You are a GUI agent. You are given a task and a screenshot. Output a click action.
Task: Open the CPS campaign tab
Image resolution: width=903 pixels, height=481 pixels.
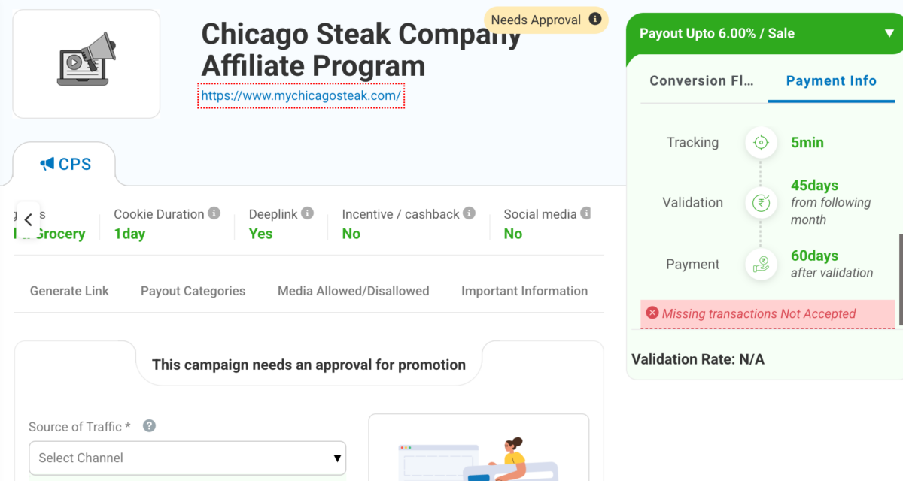(x=65, y=164)
